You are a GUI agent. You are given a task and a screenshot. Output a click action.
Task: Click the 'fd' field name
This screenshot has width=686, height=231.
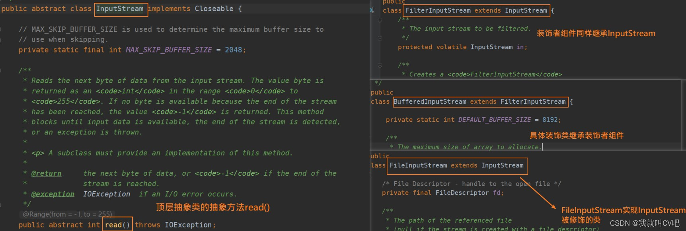(497, 193)
